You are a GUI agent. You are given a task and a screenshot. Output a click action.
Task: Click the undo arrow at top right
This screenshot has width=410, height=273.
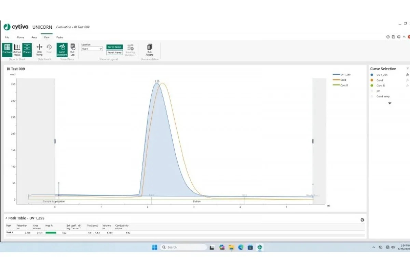pyautogui.click(x=404, y=37)
